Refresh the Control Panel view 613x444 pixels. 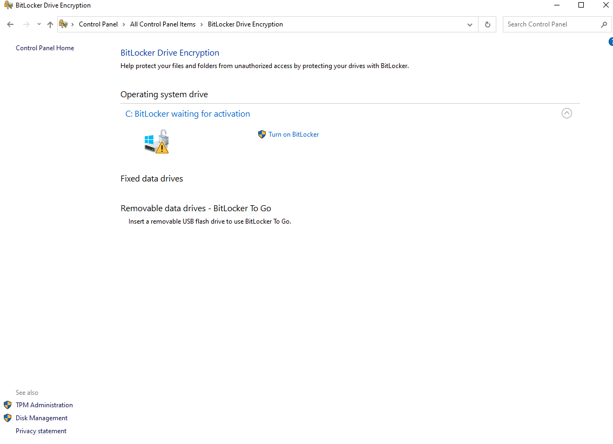(x=487, y=24)
